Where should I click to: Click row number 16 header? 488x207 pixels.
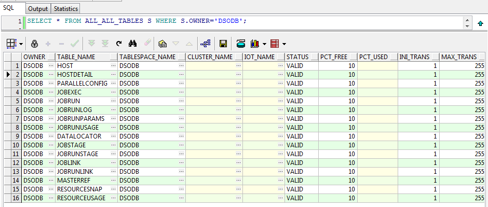16,198
